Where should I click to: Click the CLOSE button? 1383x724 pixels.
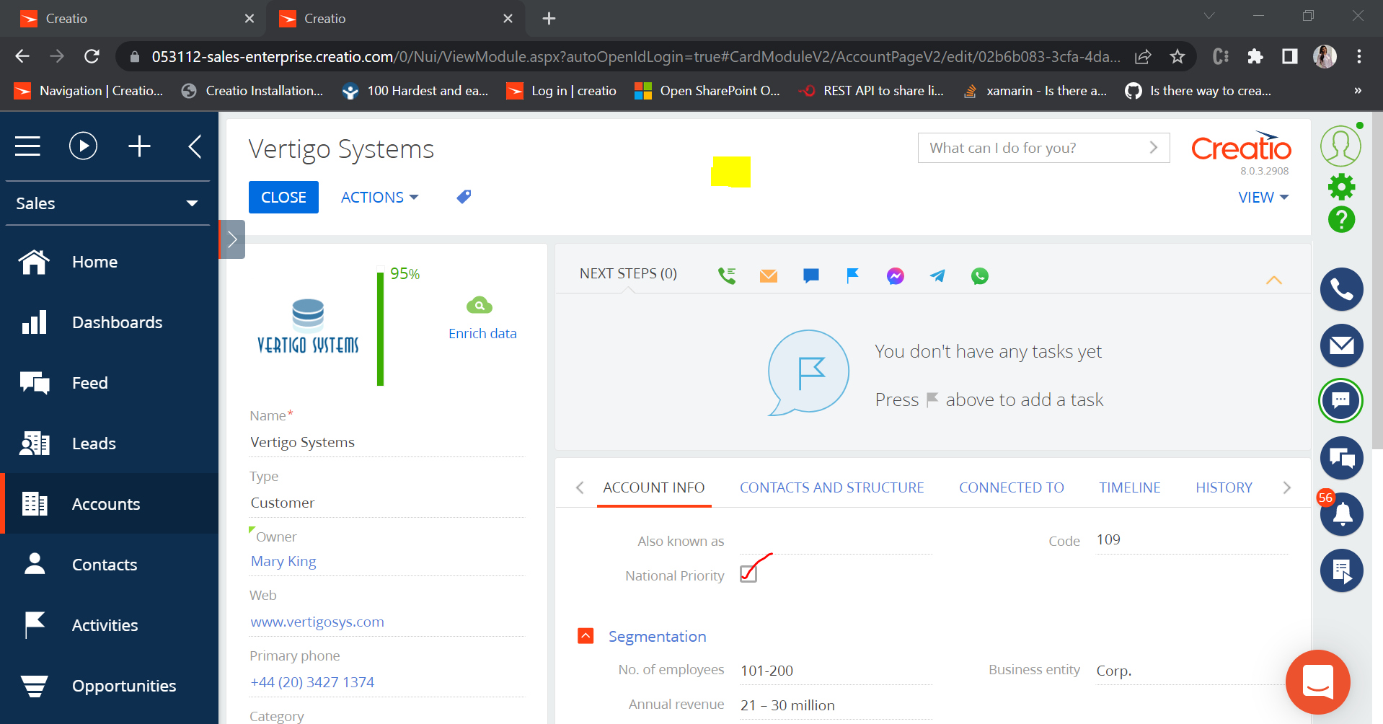pyautogui.click(x=283, y=198)
